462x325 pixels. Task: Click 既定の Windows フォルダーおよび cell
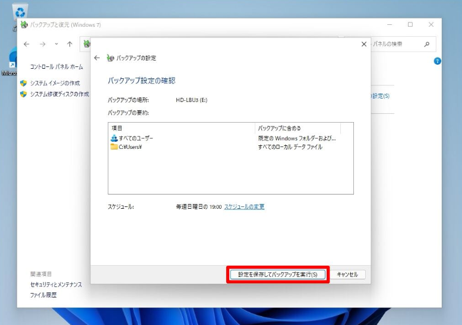[x=297, y=138]
